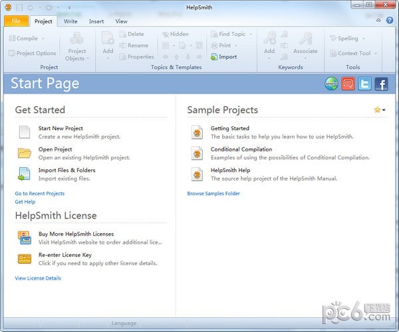Click the Open Project link

(x=55, y=149)
